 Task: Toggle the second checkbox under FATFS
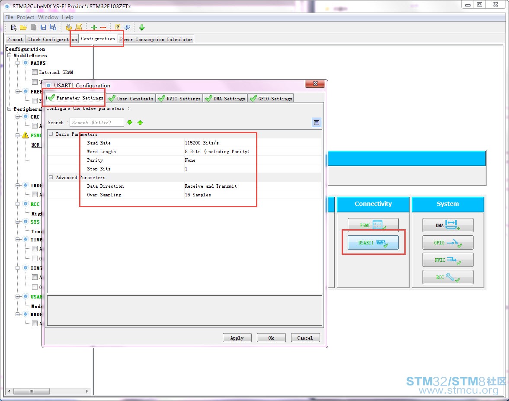click(x=35, y=82)
